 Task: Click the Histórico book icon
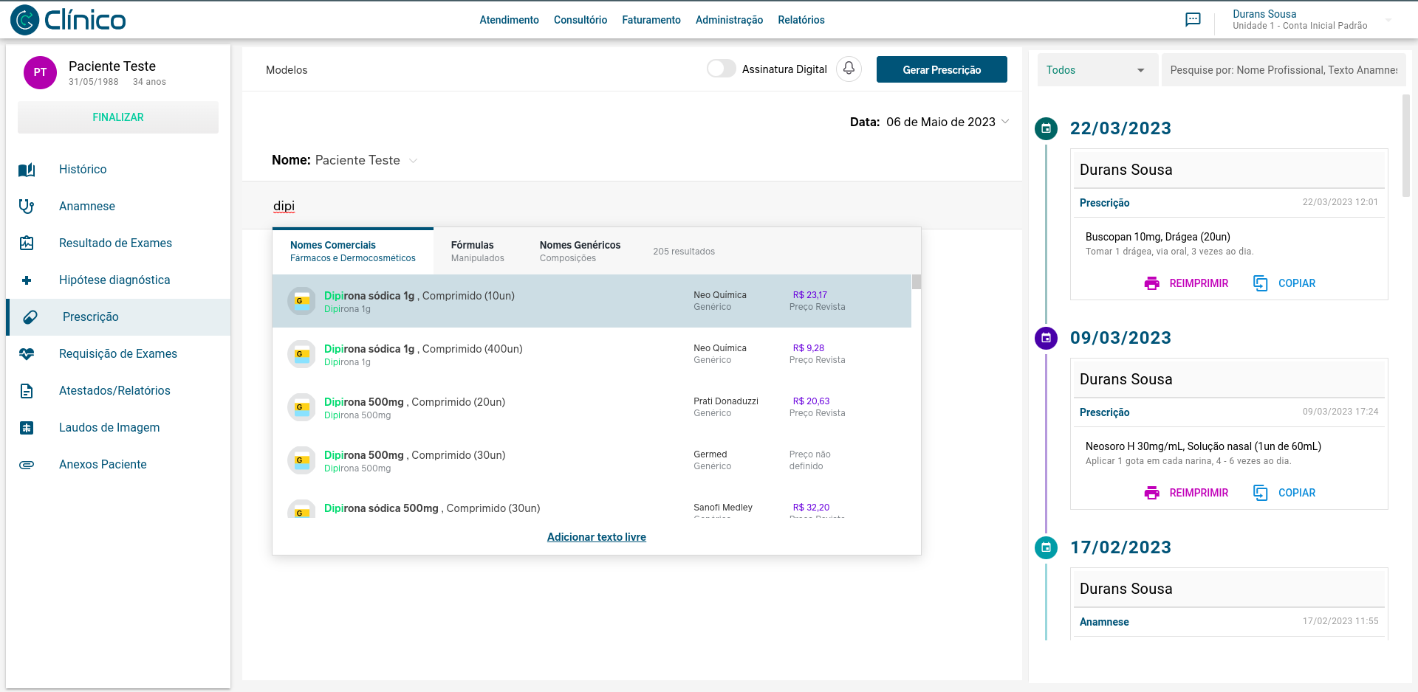[x=27, y=170]
